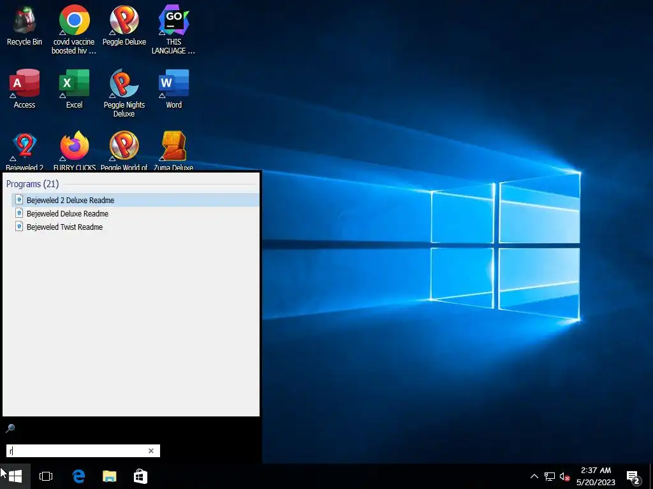Click the network status tray icon
Screen dimensions: 653x489
[550, 476]
